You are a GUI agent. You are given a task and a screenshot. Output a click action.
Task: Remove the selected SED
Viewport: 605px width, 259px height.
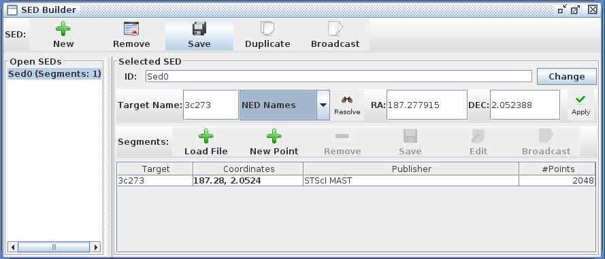(131, 35)
